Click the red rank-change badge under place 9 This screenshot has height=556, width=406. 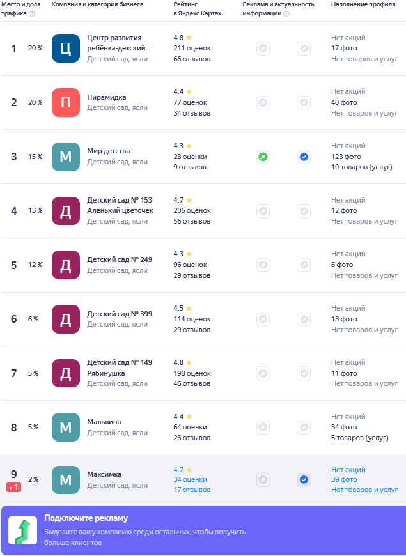14,487
